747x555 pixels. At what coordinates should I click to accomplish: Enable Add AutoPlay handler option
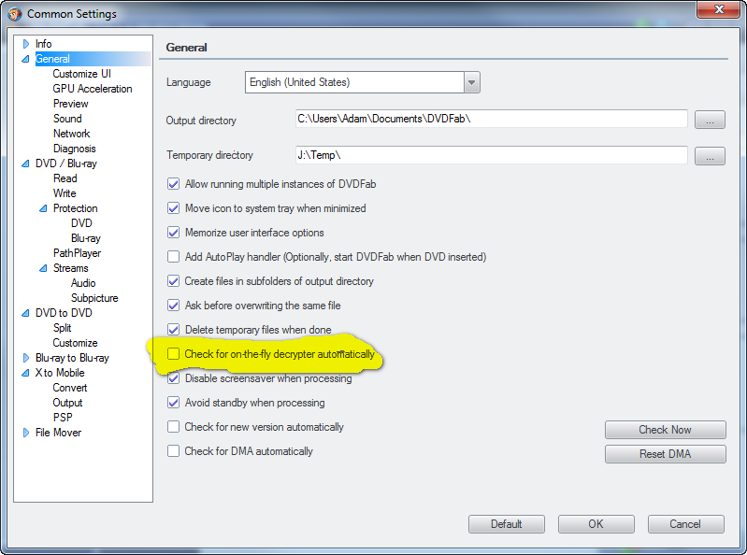tap(173, 257)
